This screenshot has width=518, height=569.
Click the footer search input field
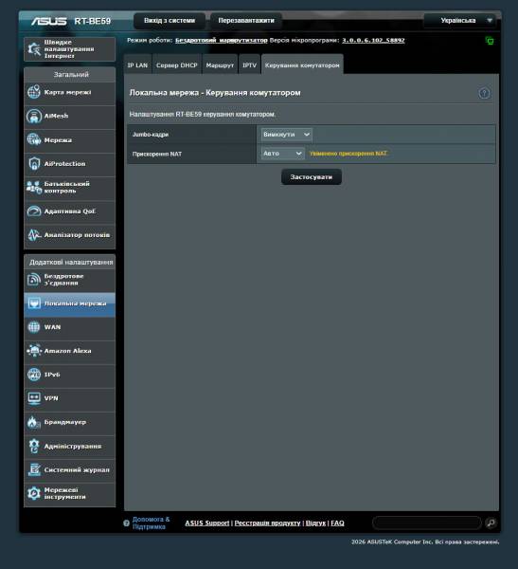click(427, 523)
